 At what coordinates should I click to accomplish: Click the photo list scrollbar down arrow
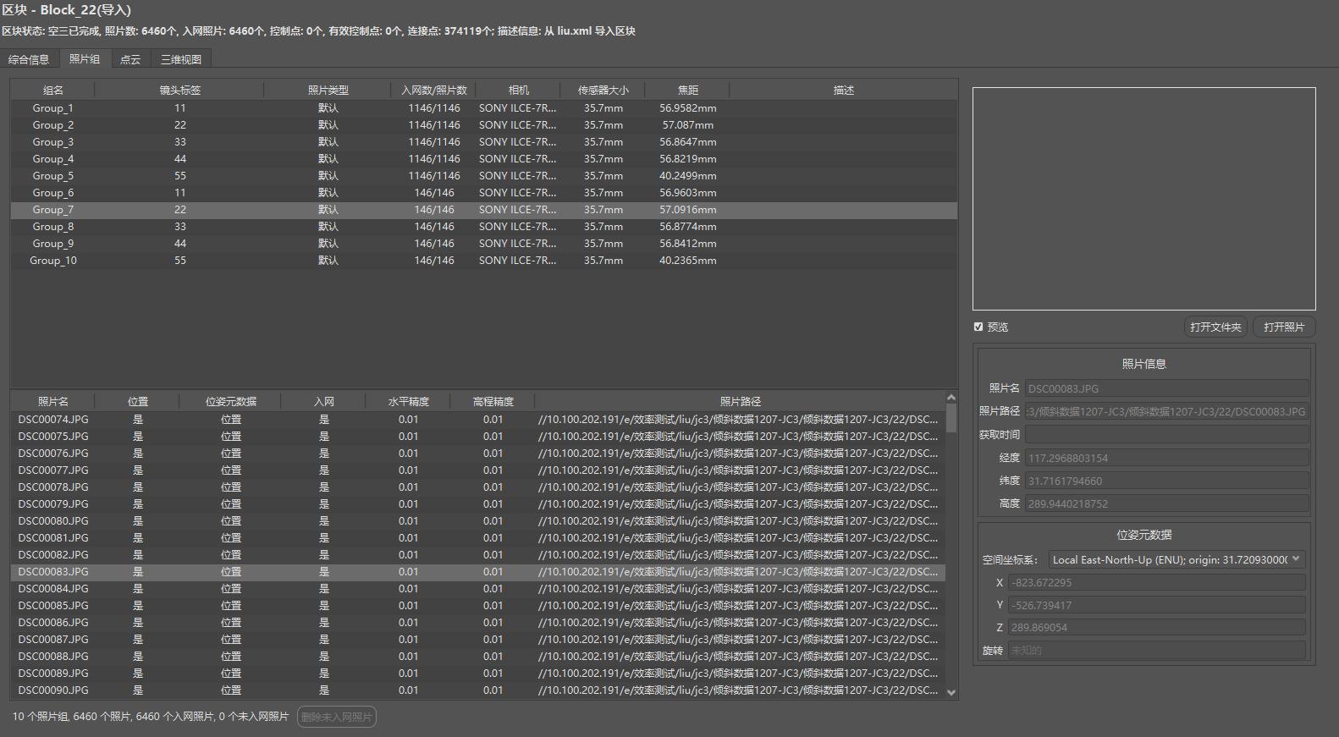point(951,692)
